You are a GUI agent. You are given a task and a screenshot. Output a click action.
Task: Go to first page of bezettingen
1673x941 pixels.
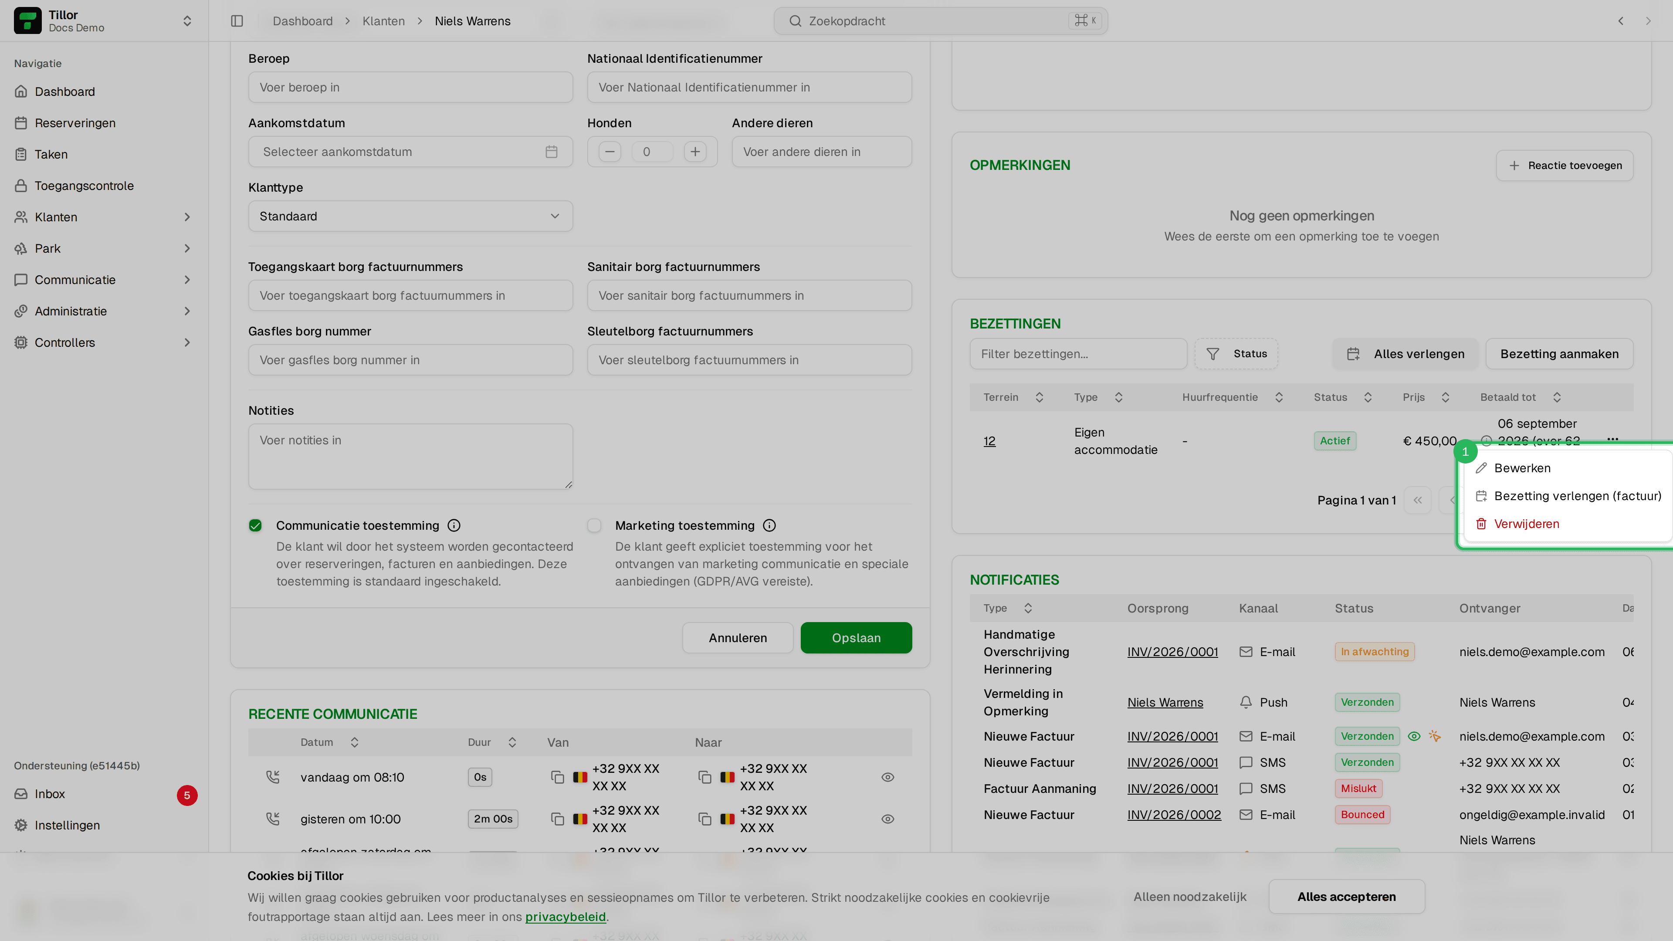pyautogui.click(x=1418, y=500)
